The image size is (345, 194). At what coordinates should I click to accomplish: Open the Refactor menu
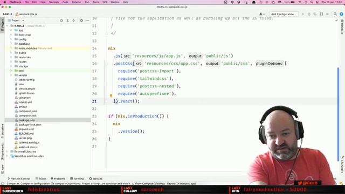pos(77,2)
